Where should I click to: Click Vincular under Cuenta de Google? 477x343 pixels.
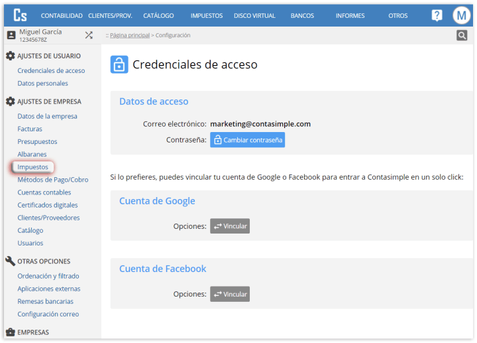pyautogui.click(x=230, y=226)
